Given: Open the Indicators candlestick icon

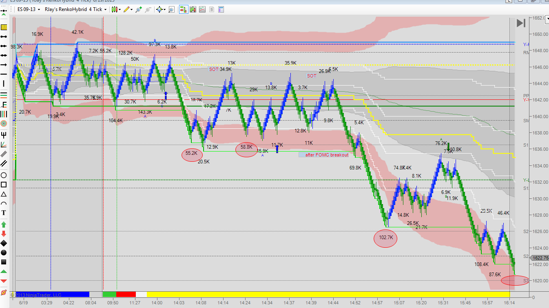Looking at the screenshot, I should point(193,9).
